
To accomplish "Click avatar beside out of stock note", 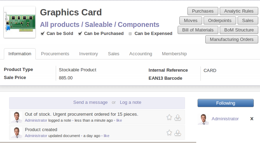I will pyautogui.click(x=16, y=117).
